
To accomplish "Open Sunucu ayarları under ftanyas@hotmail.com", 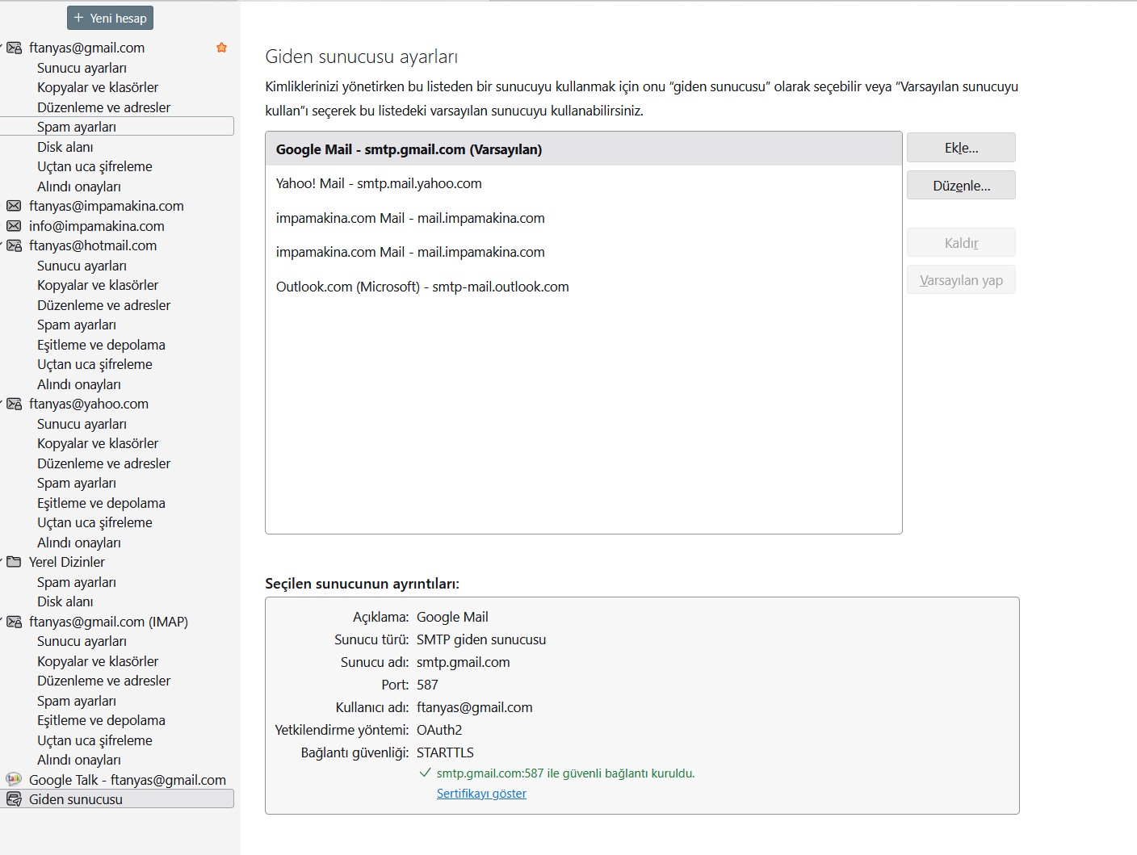I will (x=82, y=266).
